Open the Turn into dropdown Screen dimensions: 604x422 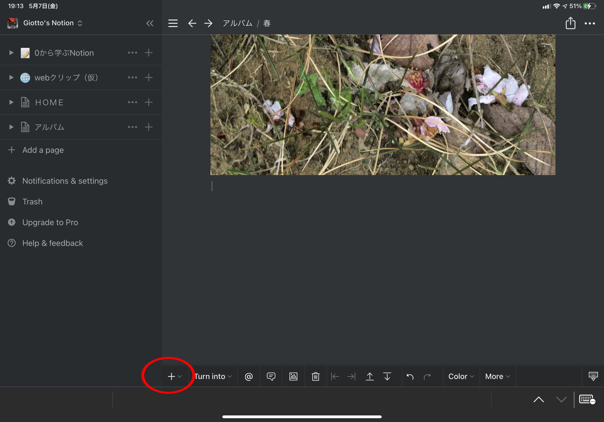coord(213,376)
